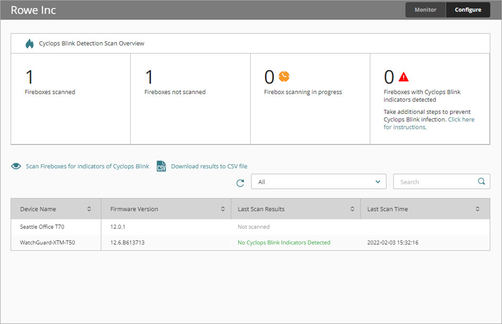Switch to the Monitor tab
This screenshot has width=502, height=324.
(426, 10)
